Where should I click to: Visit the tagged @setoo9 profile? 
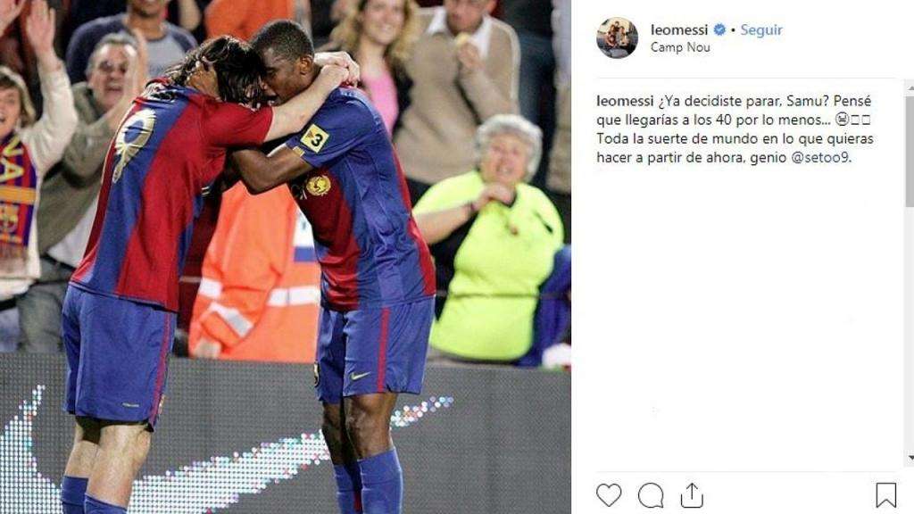[819, 157]
